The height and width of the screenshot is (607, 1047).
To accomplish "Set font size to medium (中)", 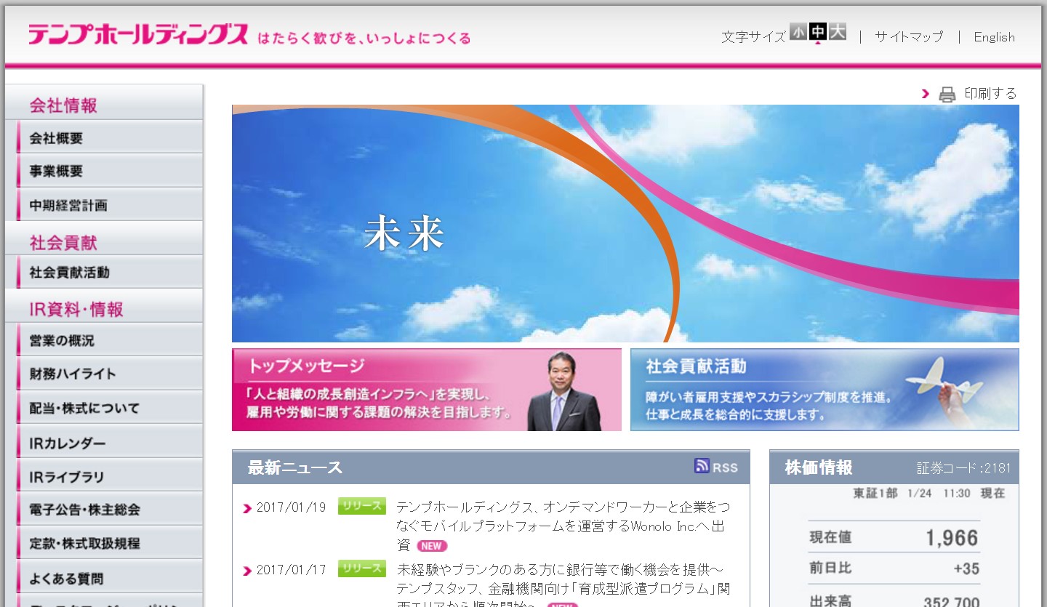I will pos(818,31).
